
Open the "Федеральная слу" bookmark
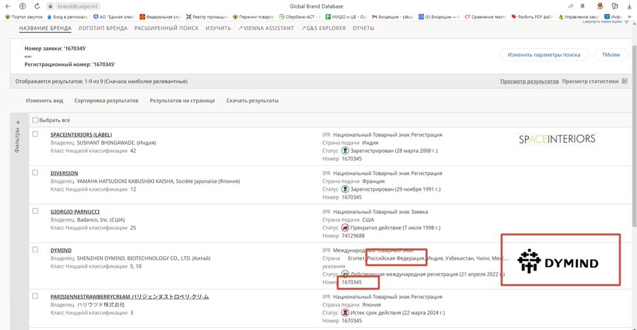click(160, 17)
